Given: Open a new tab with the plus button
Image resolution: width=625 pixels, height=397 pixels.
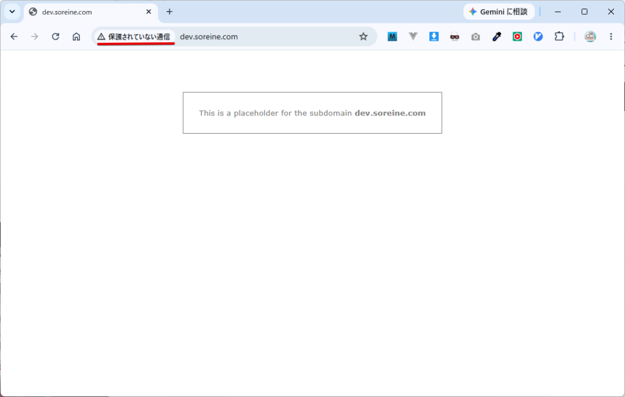Looking at the screenshot, I should tap(170, 12).
